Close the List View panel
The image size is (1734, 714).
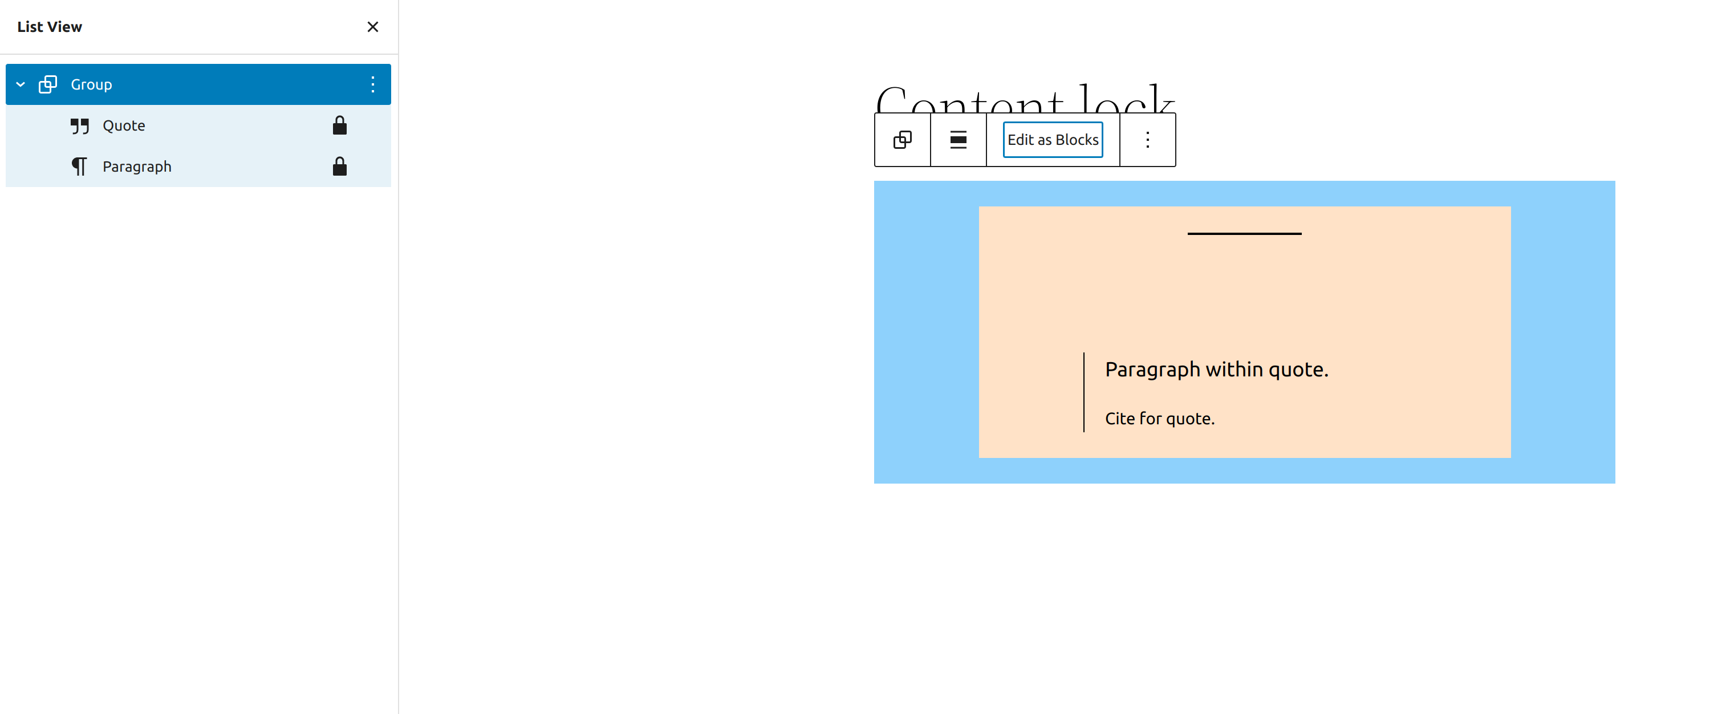pyautogui.click(x=375, y=27)
